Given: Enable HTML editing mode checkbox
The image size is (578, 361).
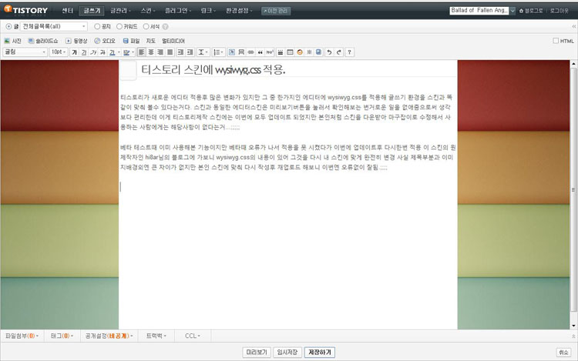Looking at the screenshot, I should coord(556,41).
